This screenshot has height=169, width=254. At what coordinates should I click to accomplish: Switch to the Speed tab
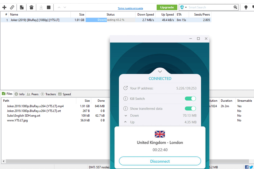[x=65, y=94]
